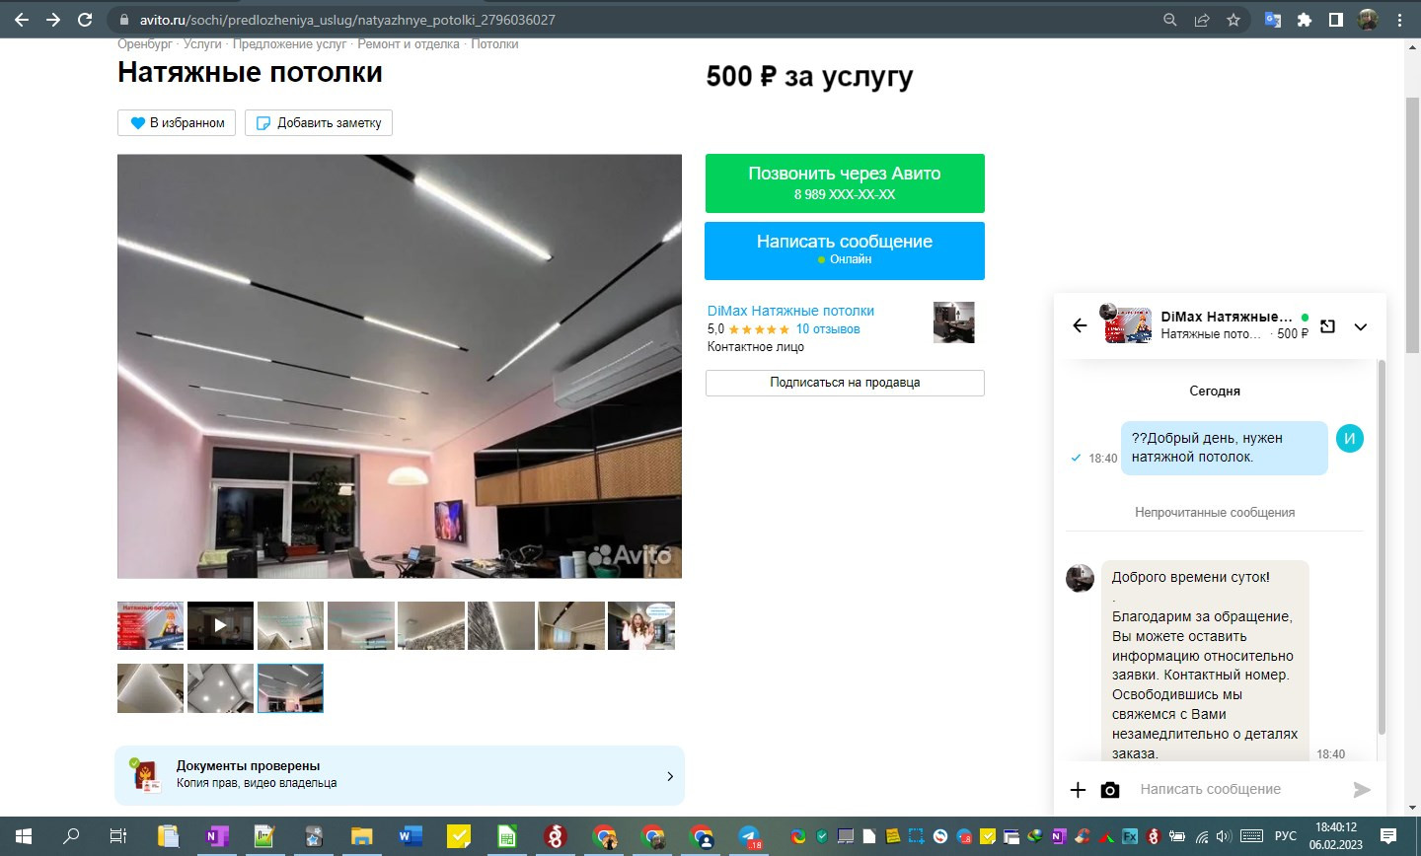Open Windows Start menu
Screen dimensions: 1421x856
pos(23,836)
